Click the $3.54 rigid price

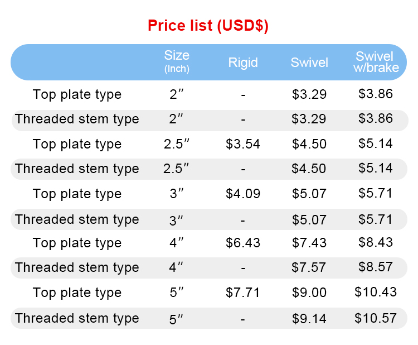[x=243, y=144]
